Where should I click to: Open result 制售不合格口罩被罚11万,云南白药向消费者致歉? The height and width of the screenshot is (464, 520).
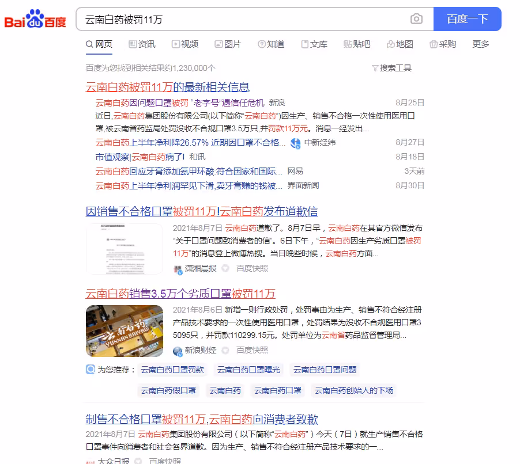(202, 419)
